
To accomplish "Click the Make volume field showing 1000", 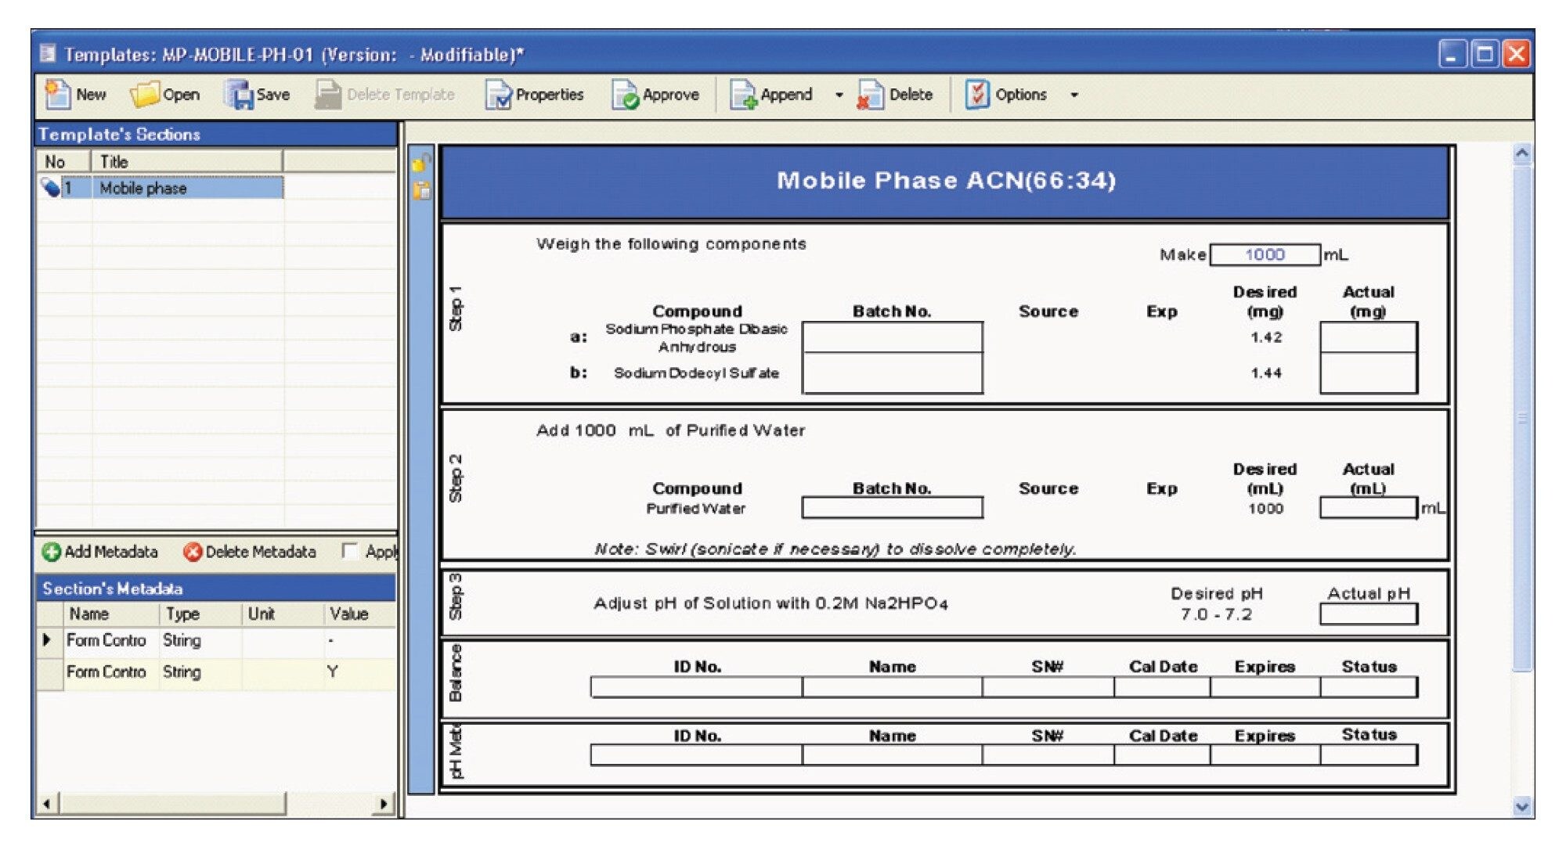I will (1265, 254).
